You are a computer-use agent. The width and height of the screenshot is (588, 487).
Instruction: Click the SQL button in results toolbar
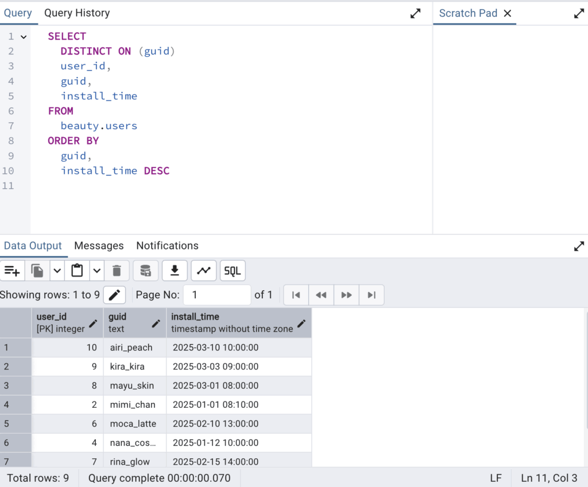233,271
